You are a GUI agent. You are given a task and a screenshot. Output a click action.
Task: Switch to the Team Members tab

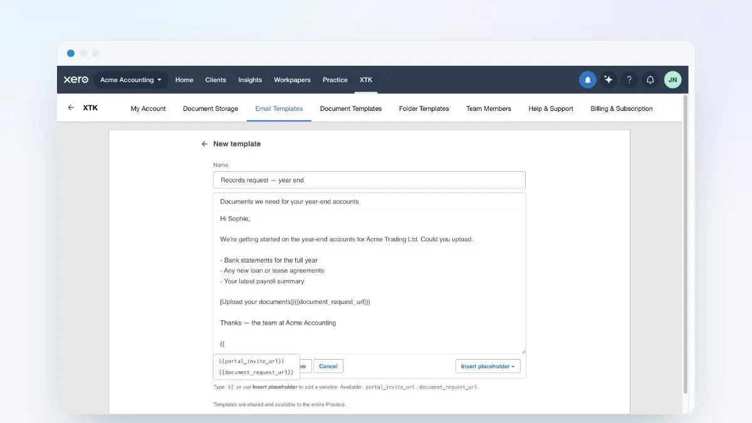[x=489, y=108]
